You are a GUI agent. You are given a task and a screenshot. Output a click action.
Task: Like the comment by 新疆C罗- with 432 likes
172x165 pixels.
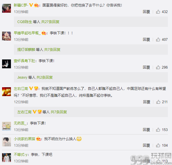(158, 12)
